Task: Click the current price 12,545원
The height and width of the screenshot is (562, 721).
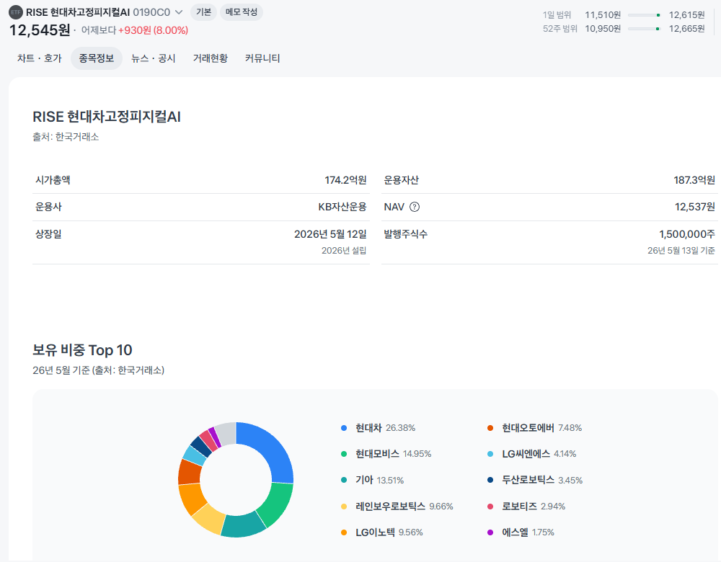Action: point(40,30)
